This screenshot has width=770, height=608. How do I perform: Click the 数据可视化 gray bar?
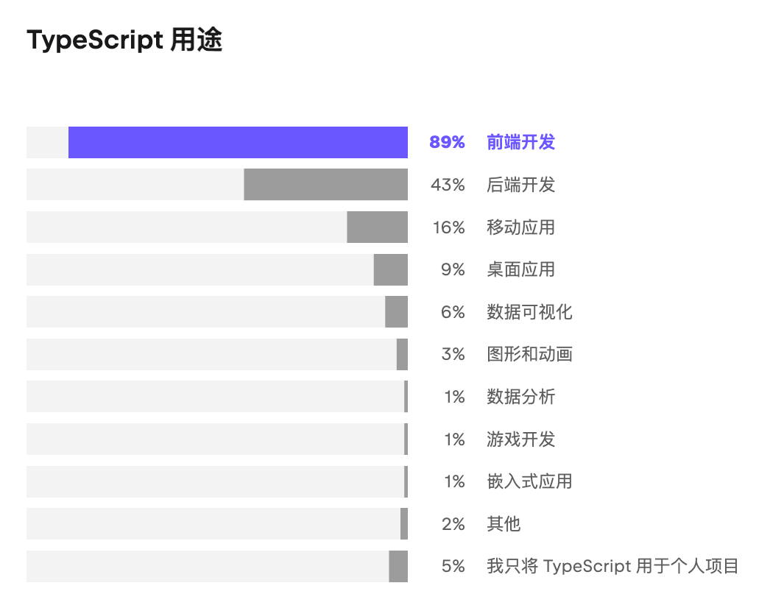(396, 312)
